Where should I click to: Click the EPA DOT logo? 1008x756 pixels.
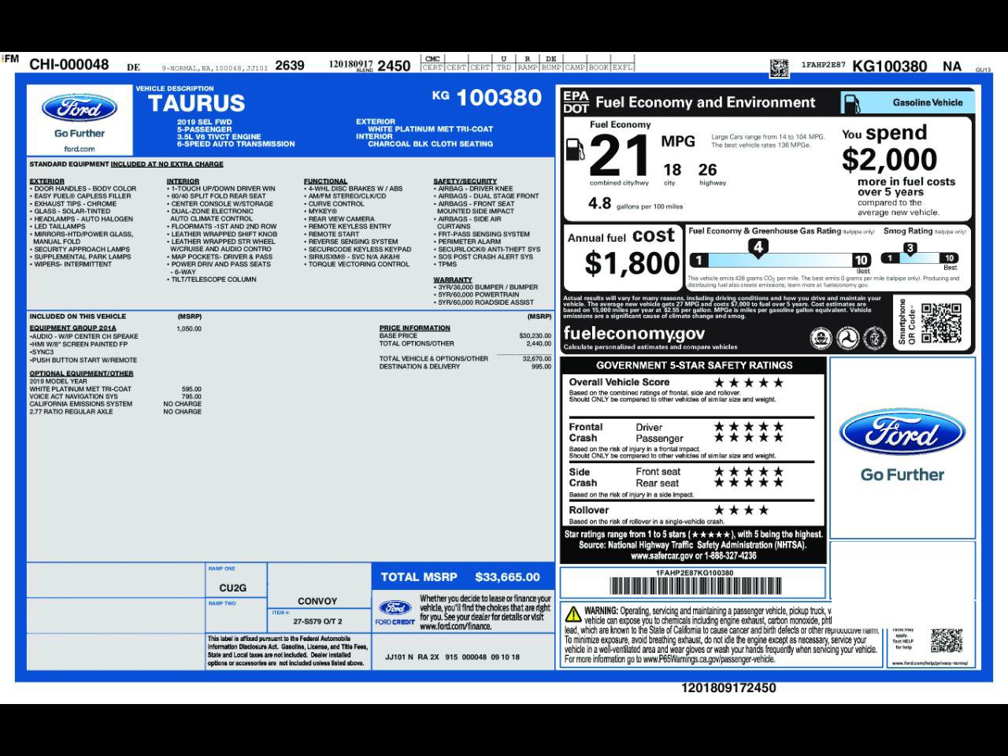[576, 102]
